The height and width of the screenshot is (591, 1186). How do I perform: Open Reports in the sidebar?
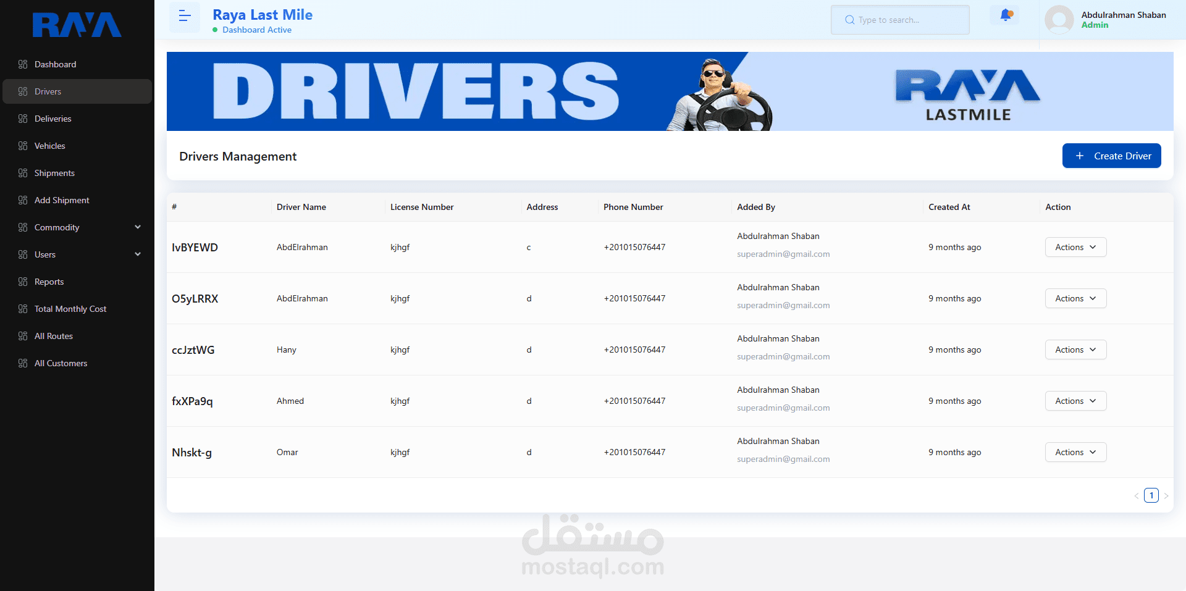77,282
